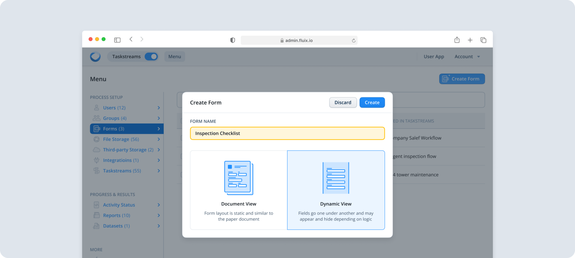Expand the Users sidebar entry
Screen dimensions: 575x258
[x=159, y=107]
